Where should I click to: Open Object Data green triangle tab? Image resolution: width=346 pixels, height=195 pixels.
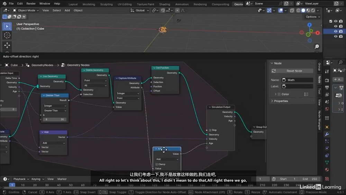pos(327,163)
